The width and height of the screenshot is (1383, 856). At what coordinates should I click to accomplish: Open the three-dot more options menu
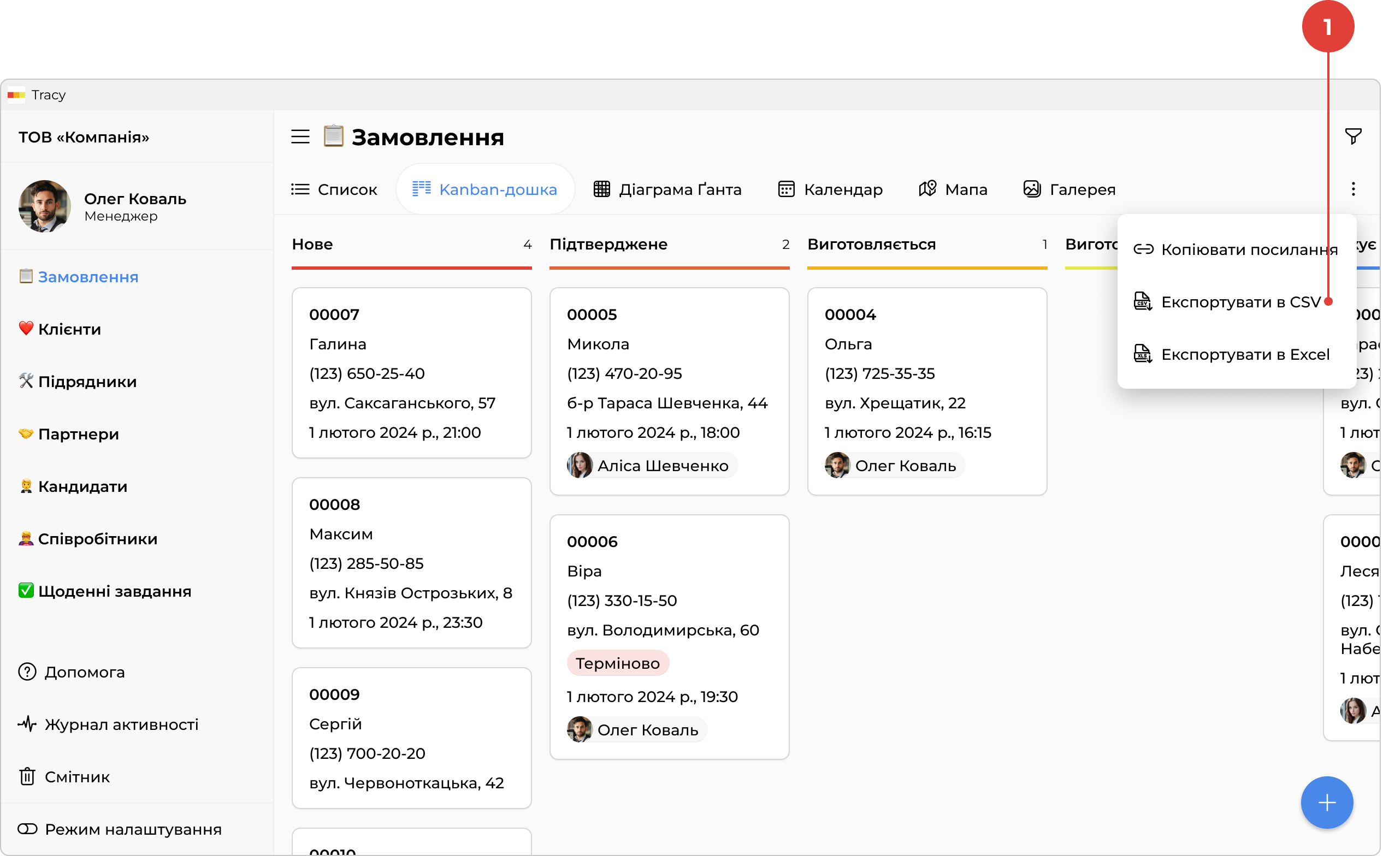pyautogui.click(x=1353, y=189)
